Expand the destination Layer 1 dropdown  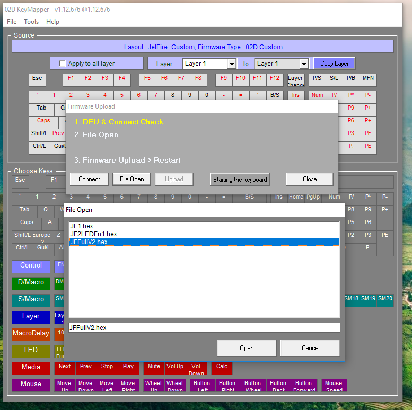click(303, 64)
